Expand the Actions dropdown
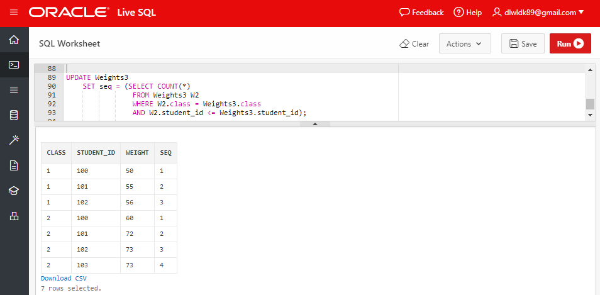 click(465, 43)
